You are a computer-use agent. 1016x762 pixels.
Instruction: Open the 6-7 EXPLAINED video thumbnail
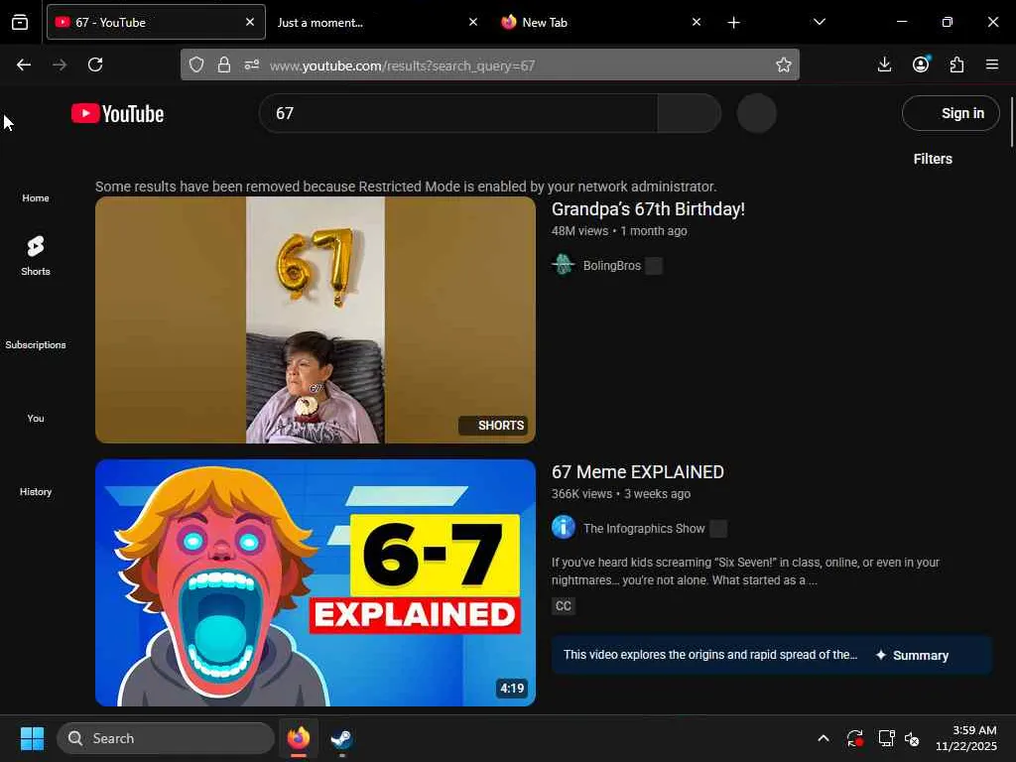315,582
